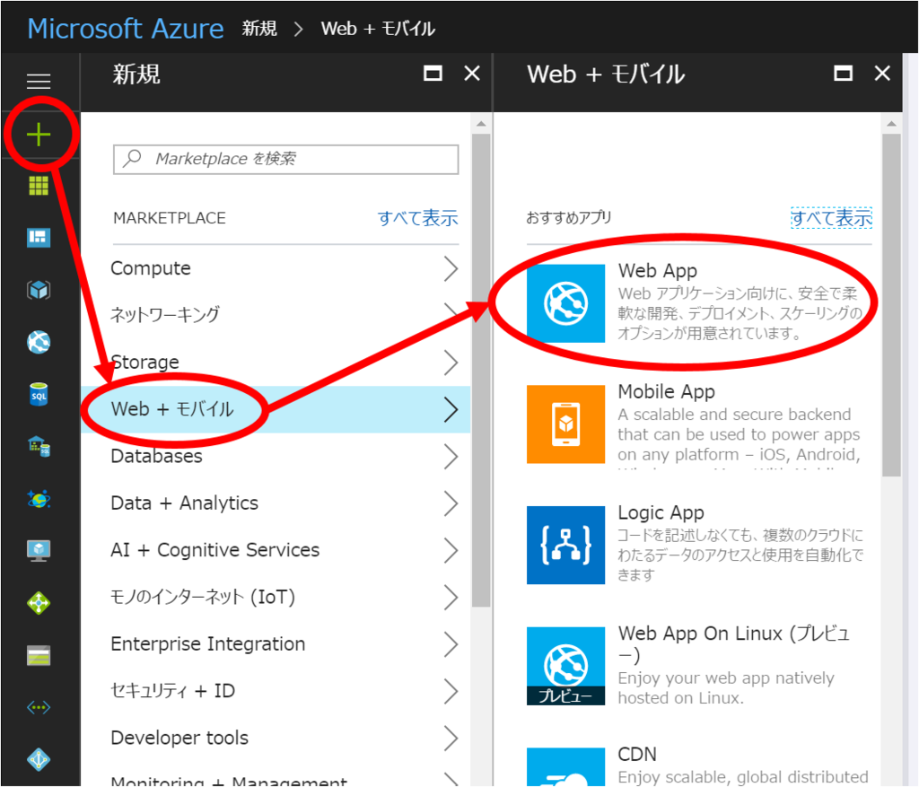Click the orange Mobile App tile icon

tap(565, 424)
